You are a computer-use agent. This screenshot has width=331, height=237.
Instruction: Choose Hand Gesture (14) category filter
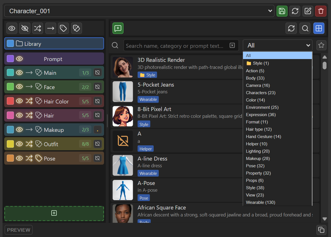(277, 137)
